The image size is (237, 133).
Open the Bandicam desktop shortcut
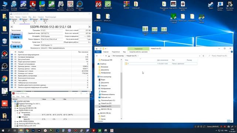tap(4, 55)
